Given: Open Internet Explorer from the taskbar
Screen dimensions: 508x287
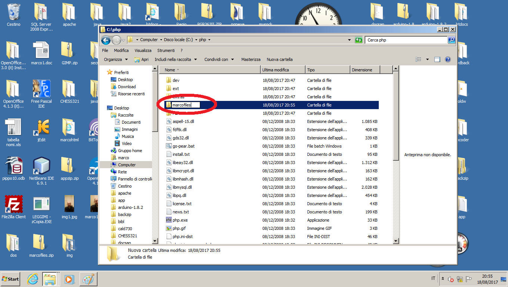Looking at the screenshot, I should click(33, 279).
